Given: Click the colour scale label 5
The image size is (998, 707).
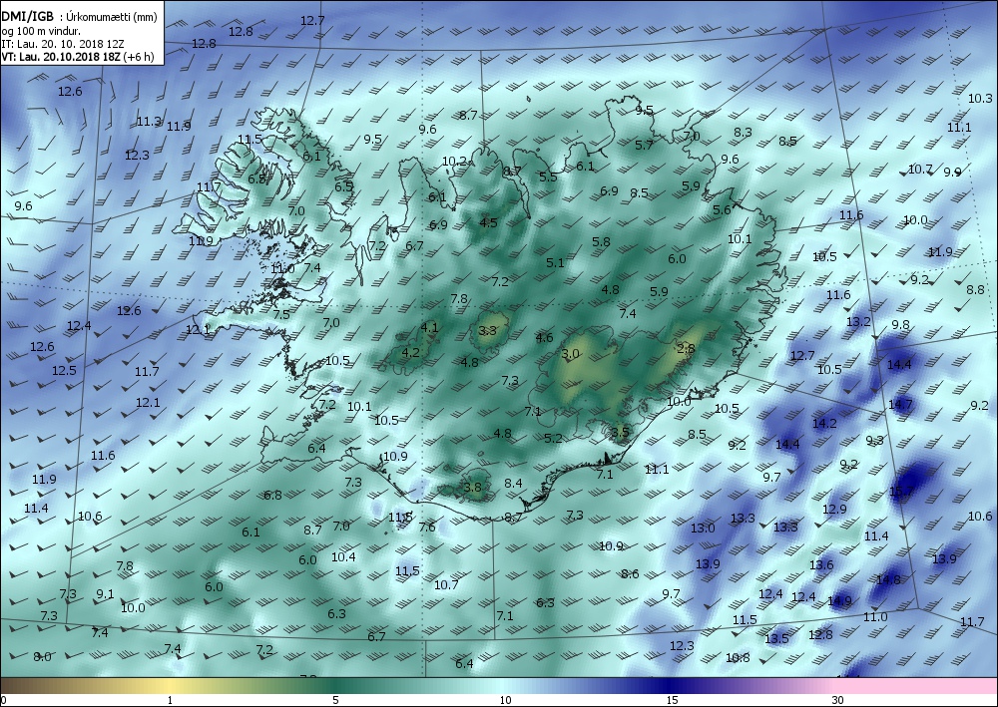Looking at the screenshot, I should click(335, 700).
